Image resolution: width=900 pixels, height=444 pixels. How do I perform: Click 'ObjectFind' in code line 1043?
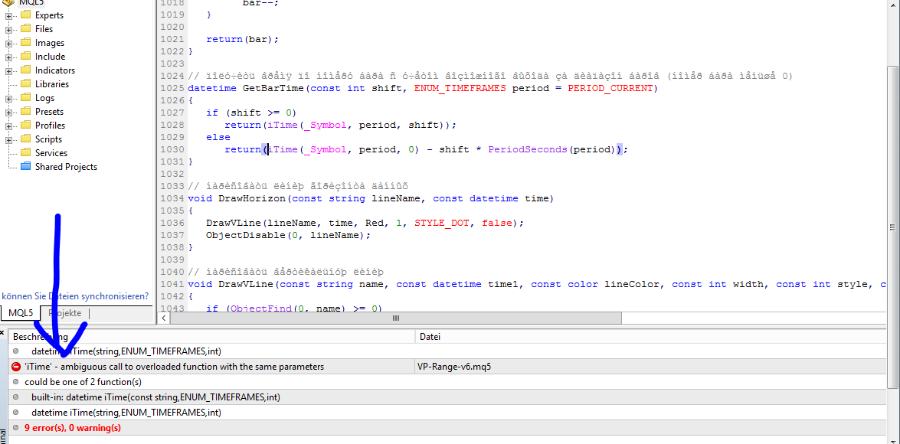261,309
